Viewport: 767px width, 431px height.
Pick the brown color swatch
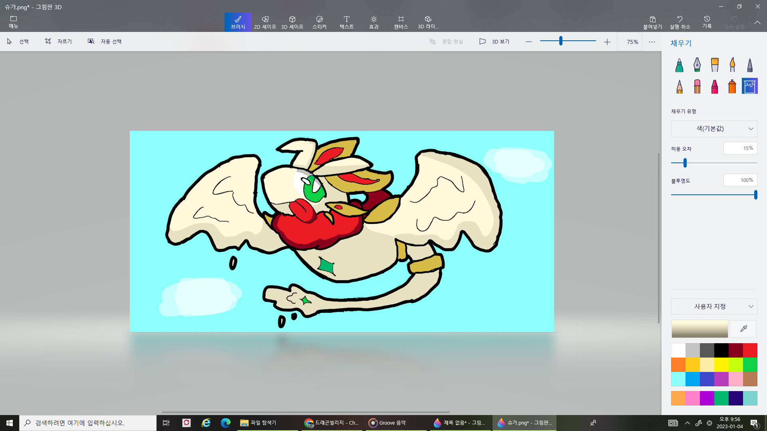[750, 379]
